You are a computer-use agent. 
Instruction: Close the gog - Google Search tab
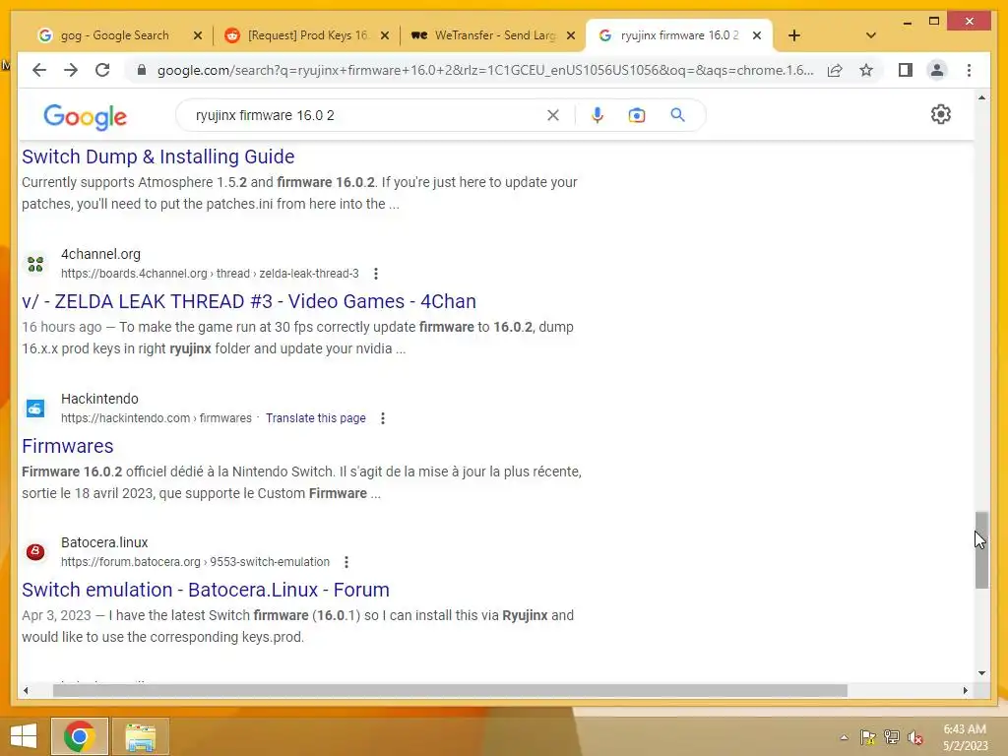click(x=197, y=35)
